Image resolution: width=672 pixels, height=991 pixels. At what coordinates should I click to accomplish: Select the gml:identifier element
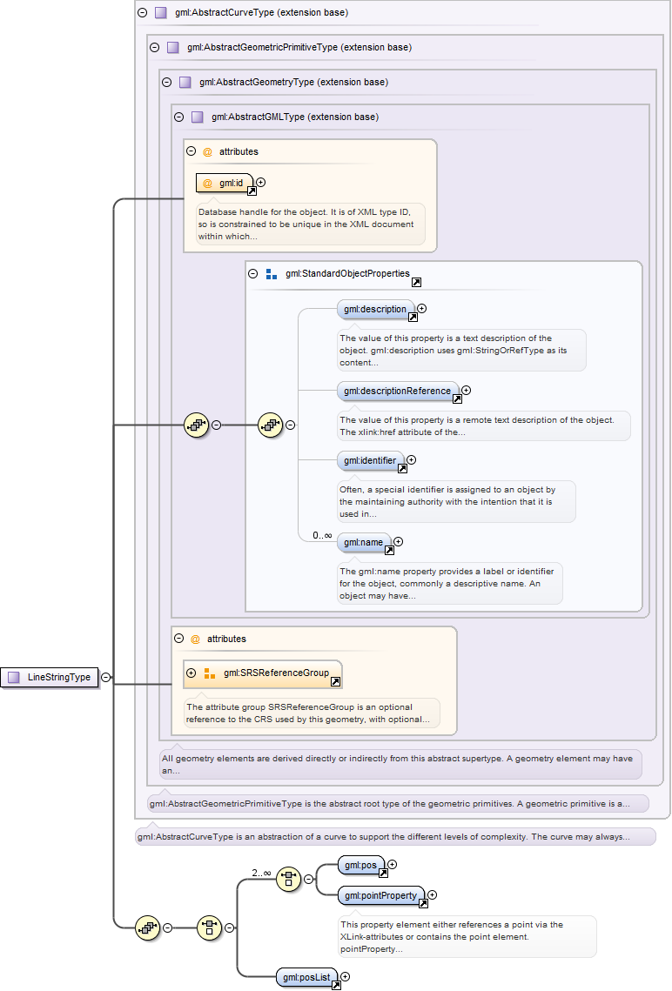pos(369,460)
